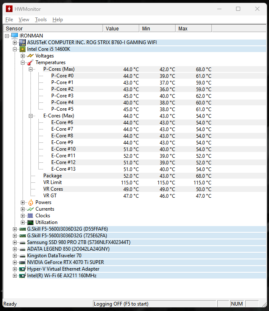Expand the Kingston DataTraveler 70 node
This screenshot has width=269, height=311.
coord(15,256)
